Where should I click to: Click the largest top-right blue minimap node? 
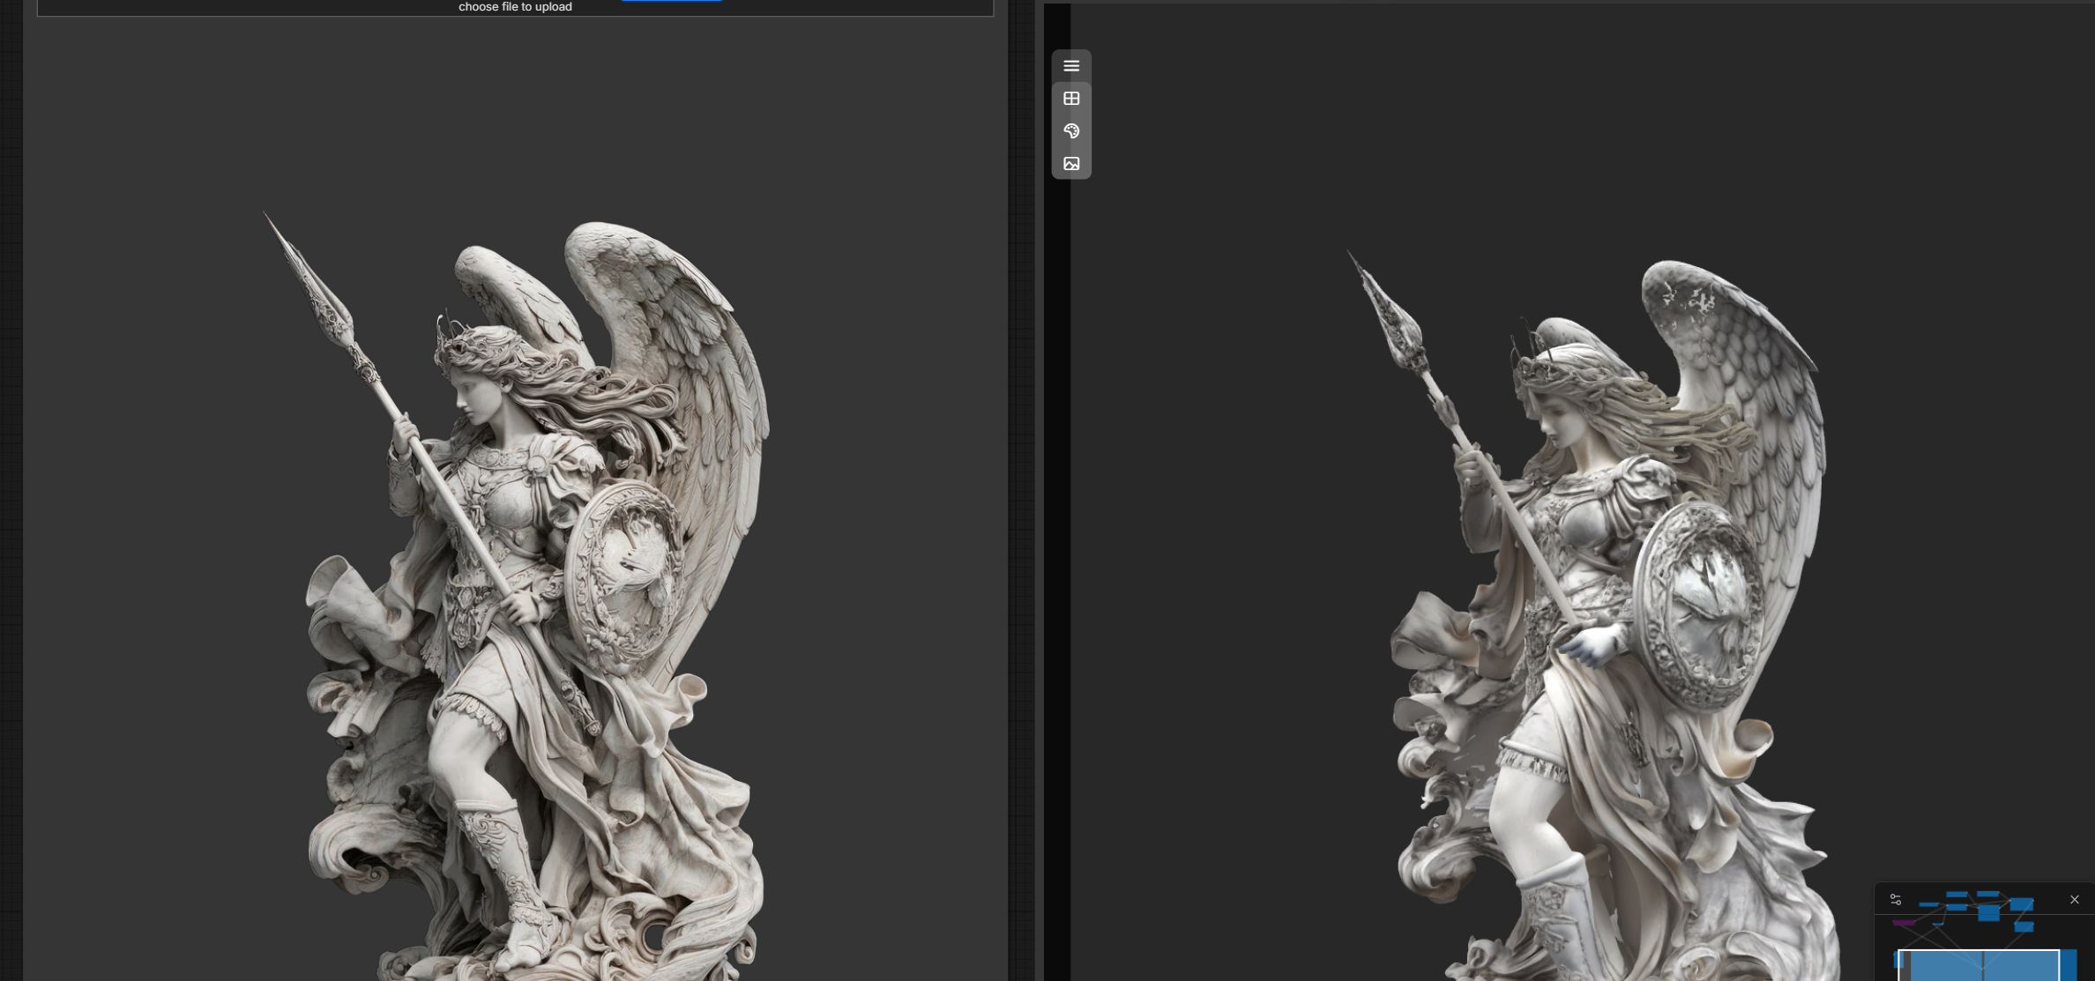point(2022,904)
